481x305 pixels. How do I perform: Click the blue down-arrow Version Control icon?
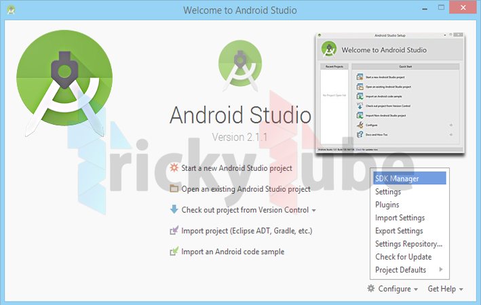(x=174, y=209)
